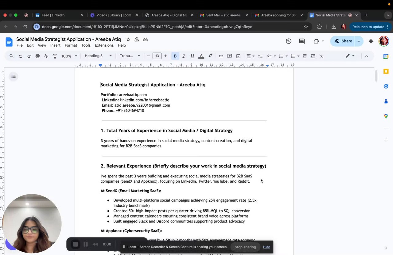393x255 pixels.
Task: Click Relaunch to update
Action: coord(371,27)
